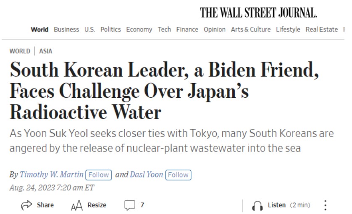Open the three-dot more options menu

(x=325, y=205)
